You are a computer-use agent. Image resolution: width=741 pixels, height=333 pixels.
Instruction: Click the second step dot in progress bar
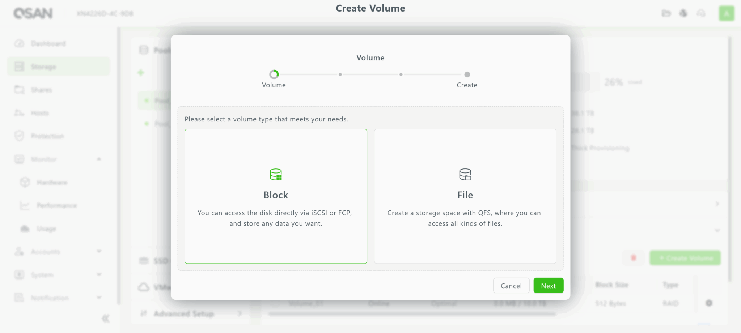coord(340,74)
